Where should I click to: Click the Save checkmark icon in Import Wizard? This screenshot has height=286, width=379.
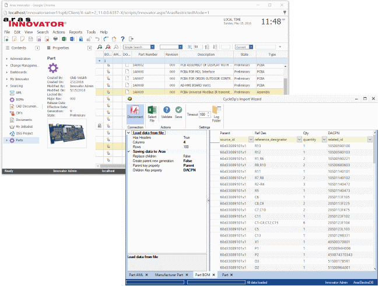[x=178, y=113]
